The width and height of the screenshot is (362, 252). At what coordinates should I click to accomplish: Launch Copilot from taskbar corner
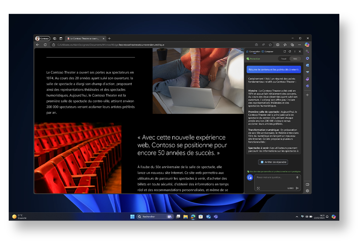pyautogui.click(x=334, y=217)
